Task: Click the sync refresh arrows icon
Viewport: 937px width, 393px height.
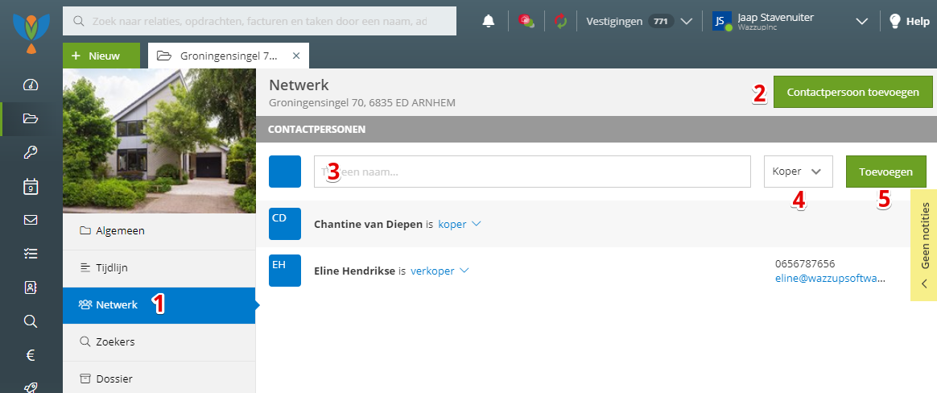Action: coord(560,21)
